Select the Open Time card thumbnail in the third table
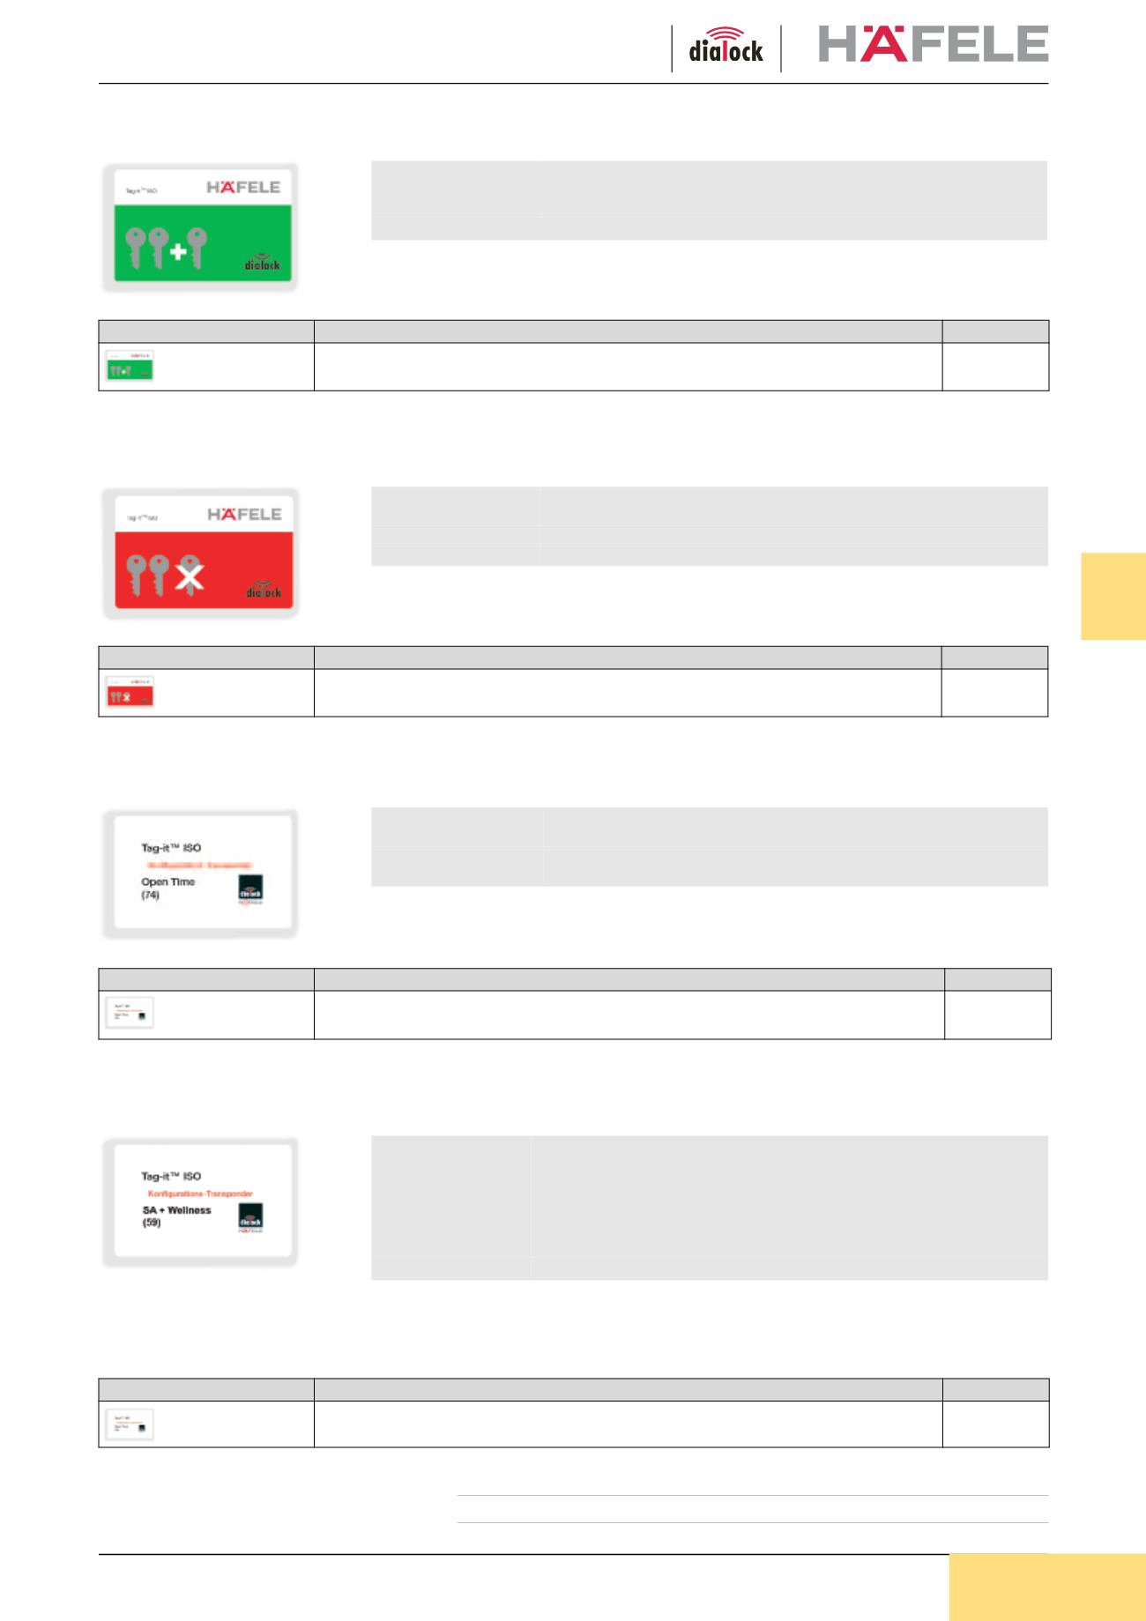Image resolution: width=1146 pixels, height=1621 pixels. pos(130,1013)
